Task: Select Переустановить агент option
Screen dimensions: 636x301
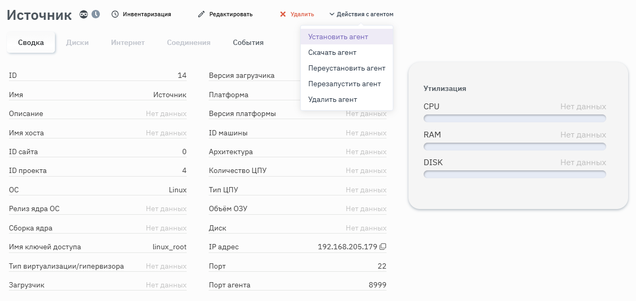Action: click(x=346, y=68)
